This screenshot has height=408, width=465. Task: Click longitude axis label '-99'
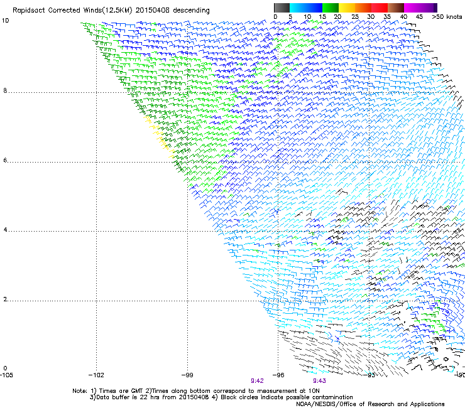tap(187, 375)
